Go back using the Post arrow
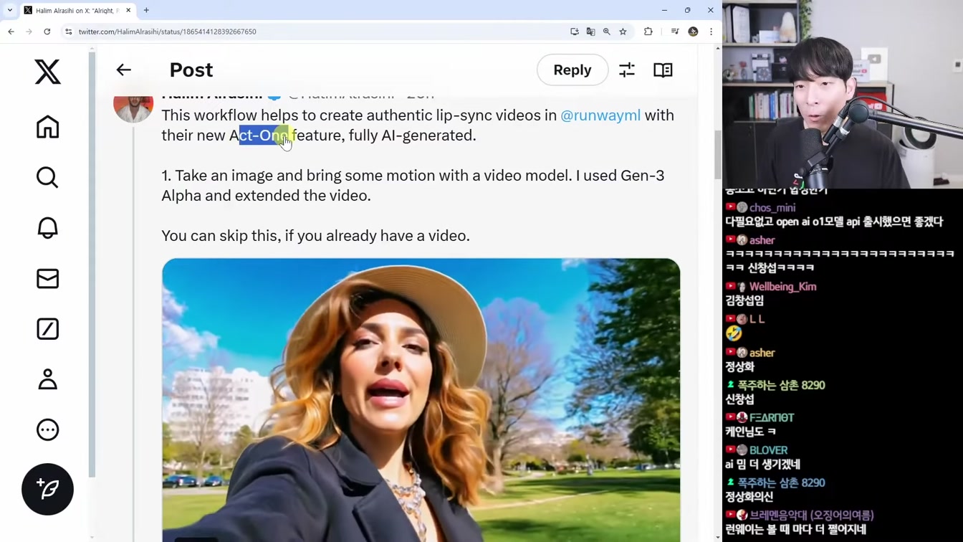 (x=124, y=70)
